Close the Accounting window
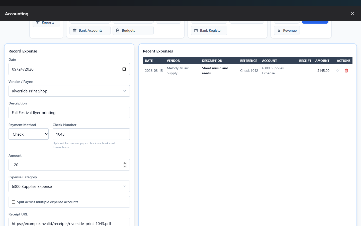The height and width of the screenshot is (226, 361). tap(352, 14)
